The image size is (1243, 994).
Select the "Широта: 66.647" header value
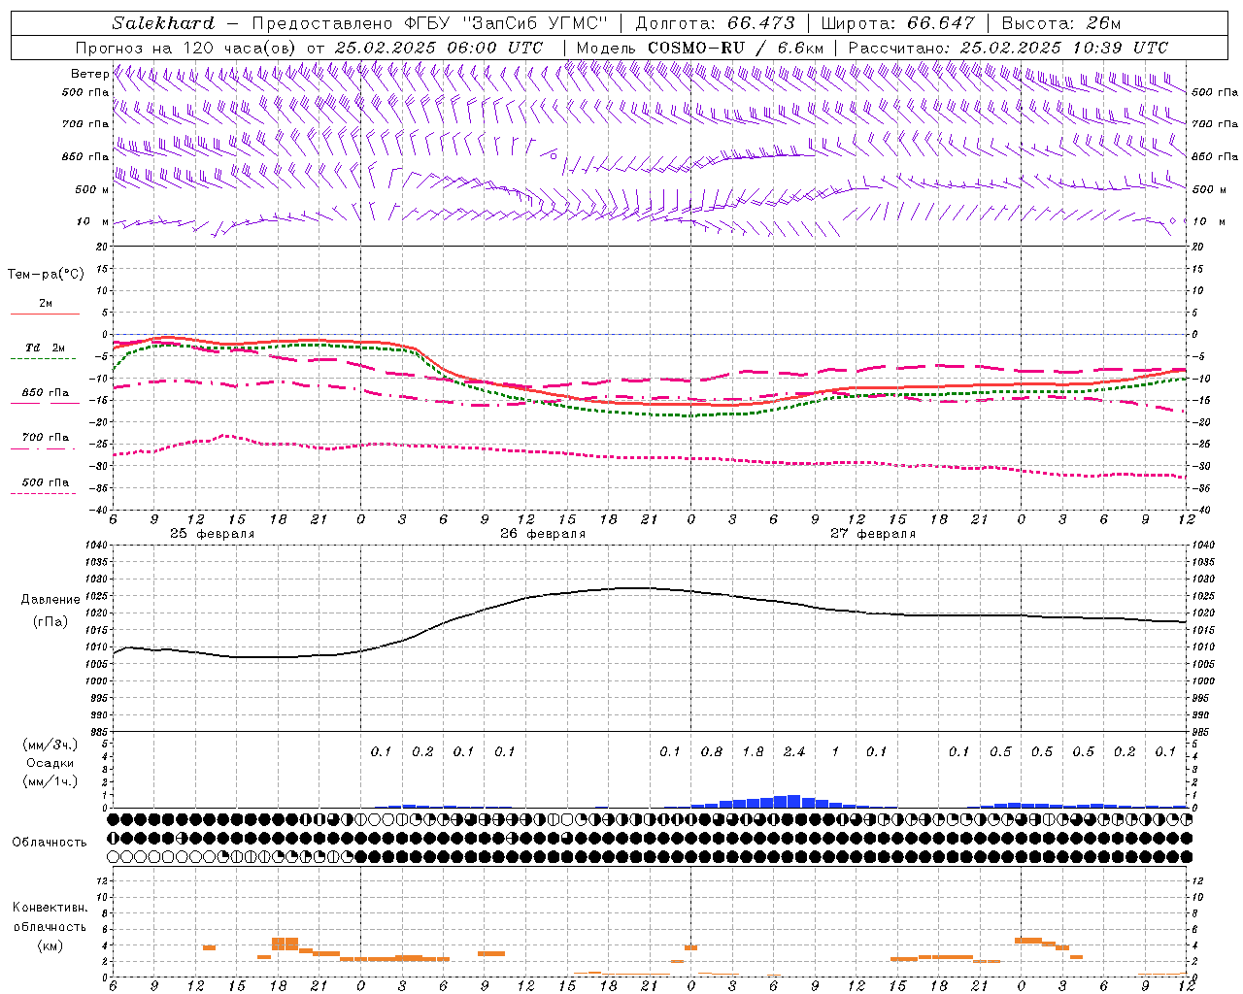(897, 23)
